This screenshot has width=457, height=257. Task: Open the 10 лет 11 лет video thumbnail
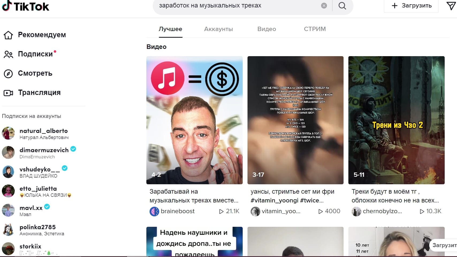pos(397,242)
